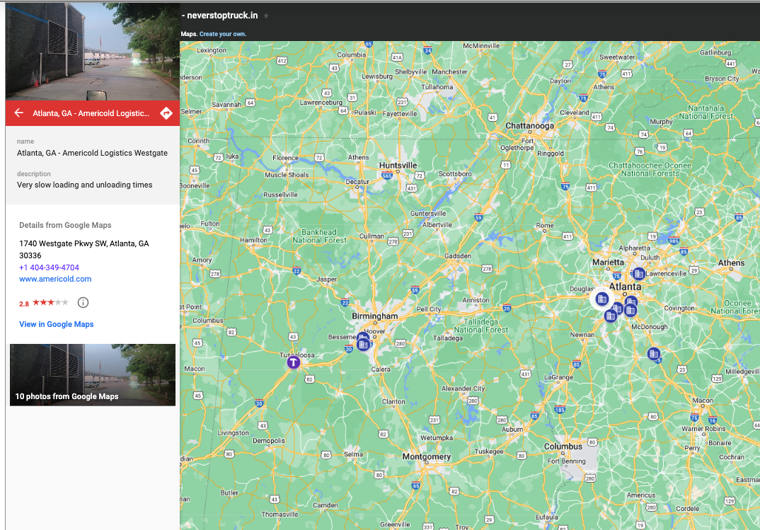
Task: Click the Columbus label above Fort Benning
Action: pos(563,447)
